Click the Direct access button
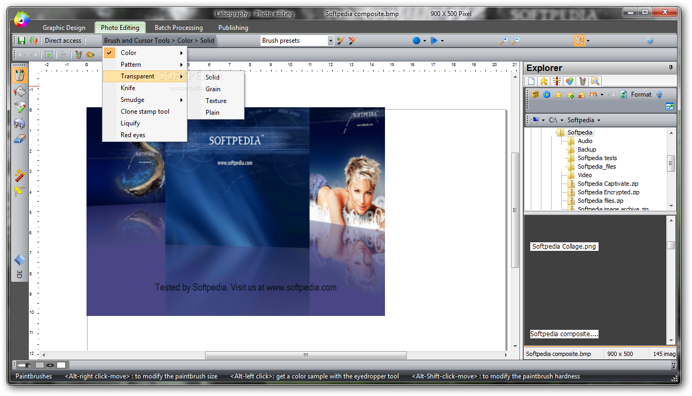 point(63,41)
